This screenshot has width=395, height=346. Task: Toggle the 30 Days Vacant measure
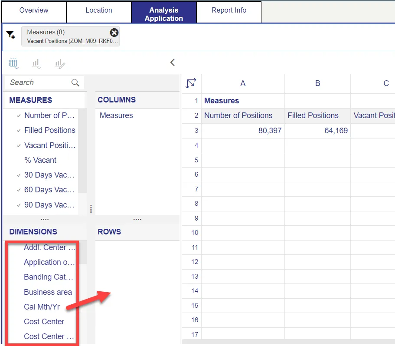pos(49,175)
